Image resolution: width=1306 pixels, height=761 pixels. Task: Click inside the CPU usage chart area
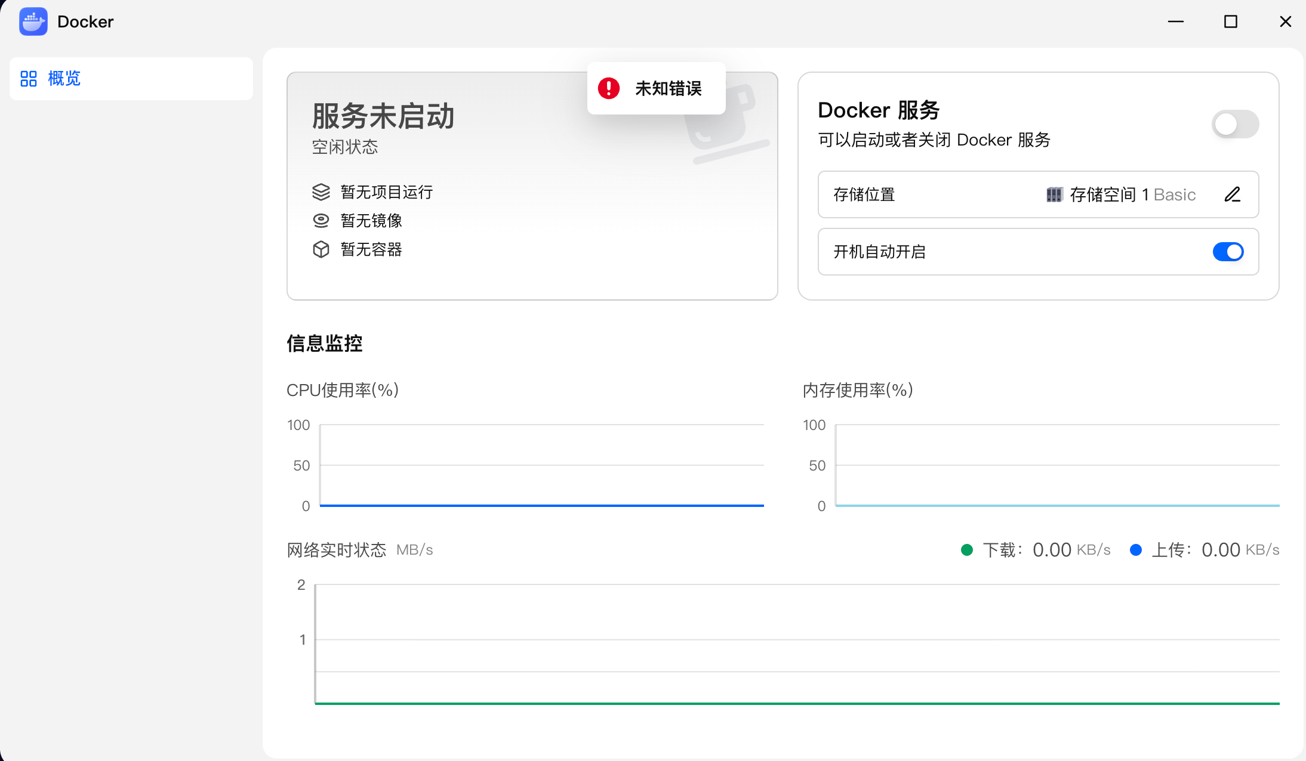point(542,465)
